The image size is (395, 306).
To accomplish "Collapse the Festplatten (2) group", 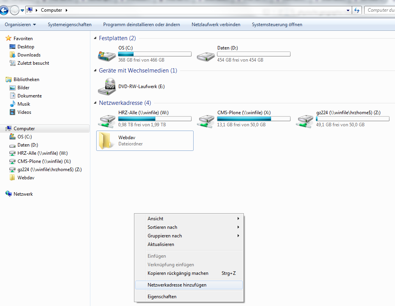I will pos(95,38).
